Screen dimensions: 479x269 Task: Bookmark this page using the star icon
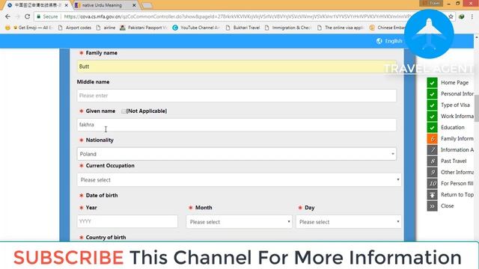tap(451, 16)
